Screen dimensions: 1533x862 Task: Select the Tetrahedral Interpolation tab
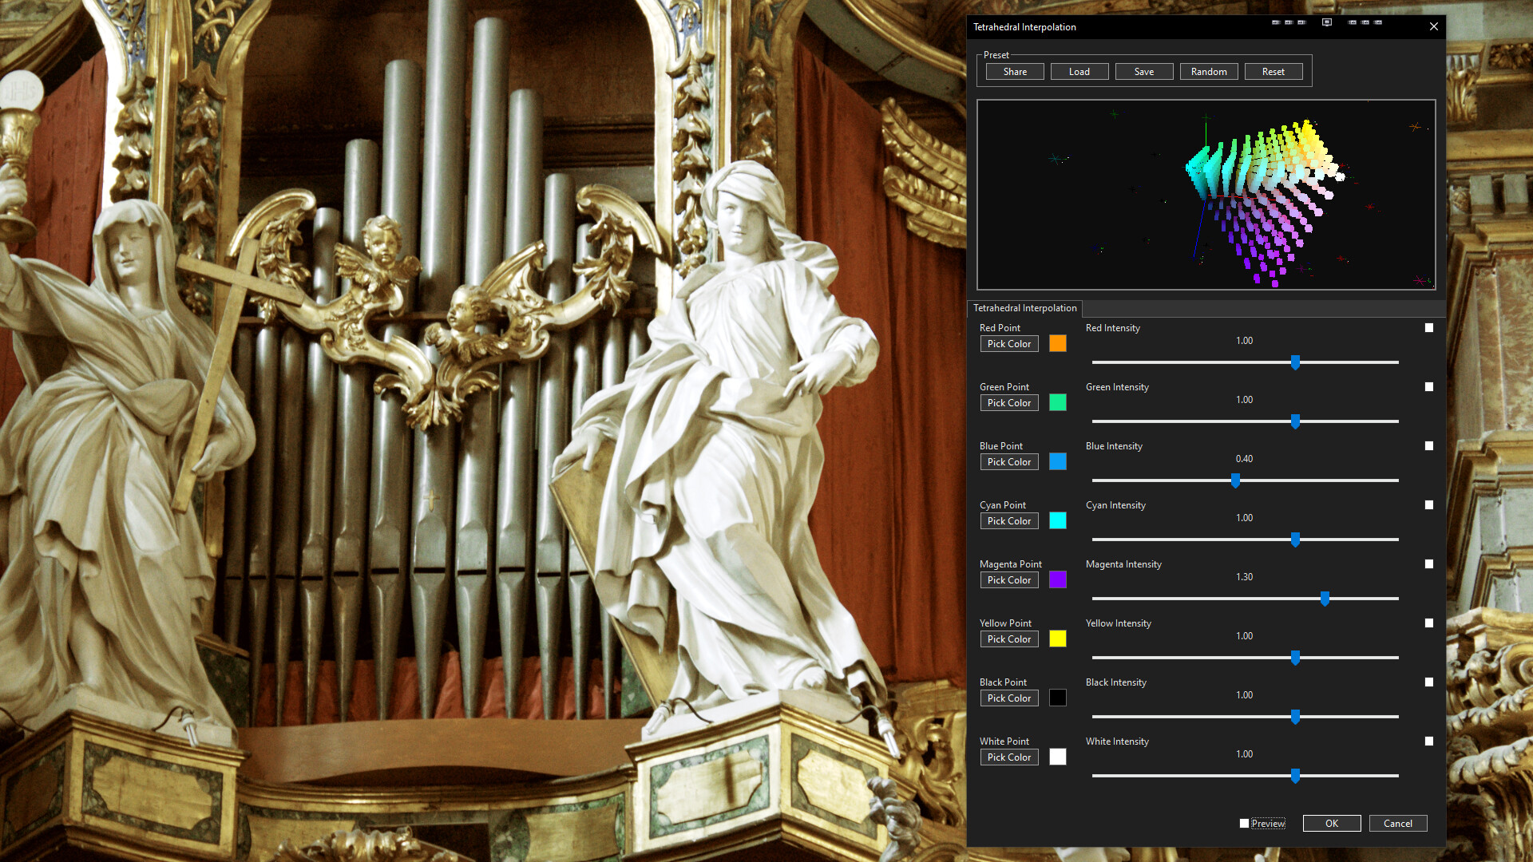pyautogui.click(x=1024, y=308)
